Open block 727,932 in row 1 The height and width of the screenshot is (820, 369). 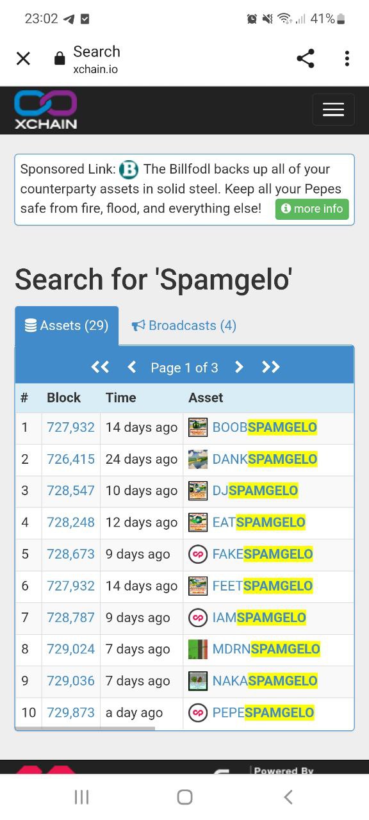pyautogui.click(x=70, y=427)
